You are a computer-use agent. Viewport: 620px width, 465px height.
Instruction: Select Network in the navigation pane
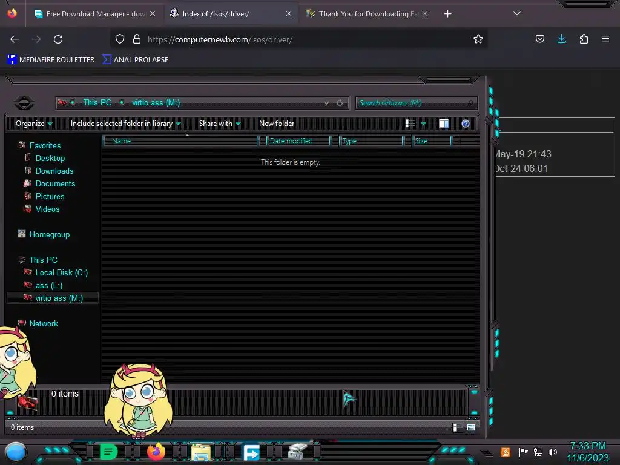coord(38,323)
